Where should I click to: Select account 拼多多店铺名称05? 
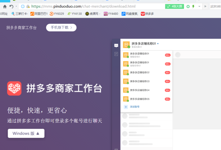(x=147, y=99)
